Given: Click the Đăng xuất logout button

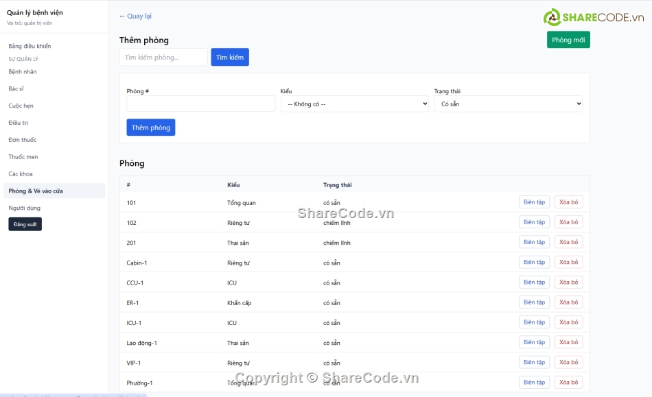Looking at the screenshot, I should pyautogui.click(x=25, y=224).
